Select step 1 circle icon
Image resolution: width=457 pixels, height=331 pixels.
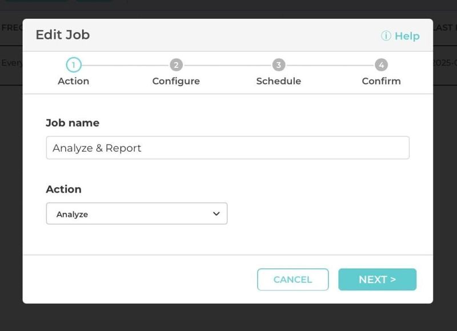pos(74,65)
